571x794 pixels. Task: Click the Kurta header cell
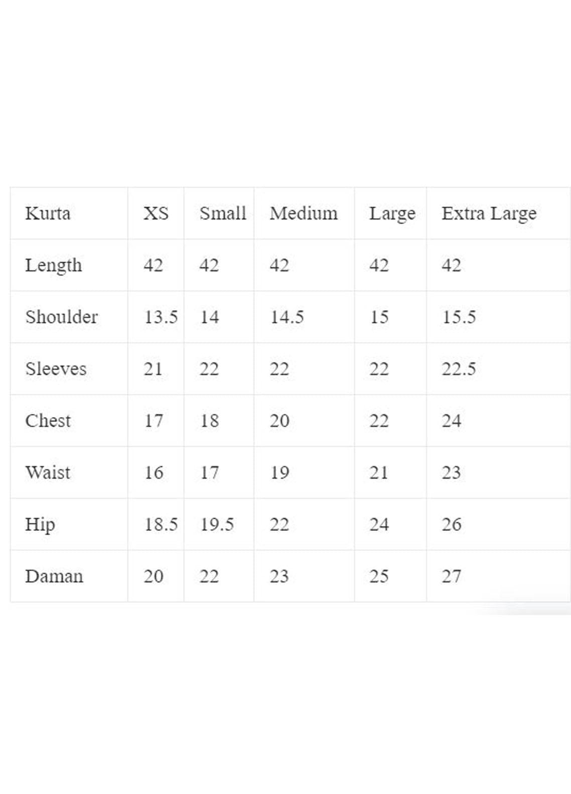pos(48,214)
